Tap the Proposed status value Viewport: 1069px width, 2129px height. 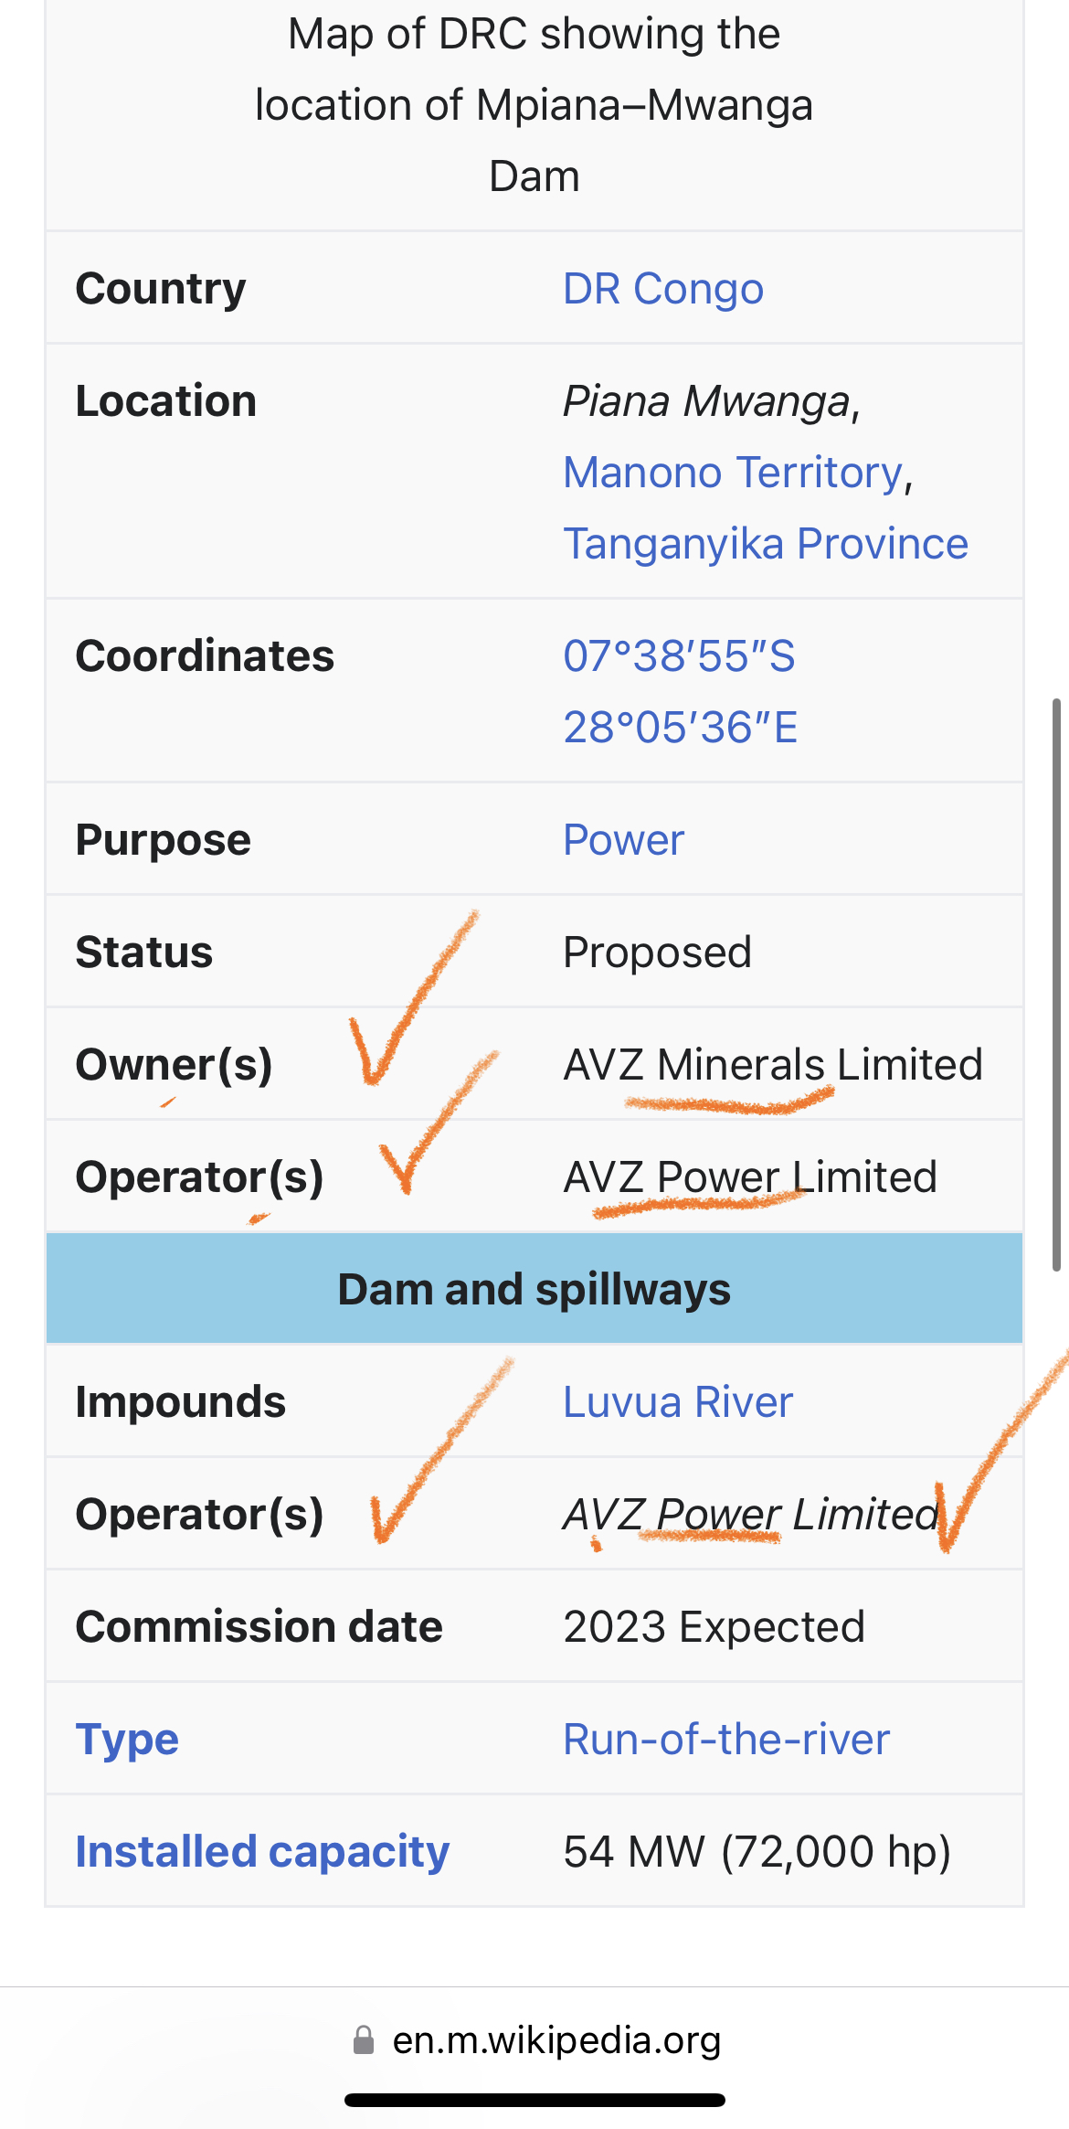pos(658,953)
